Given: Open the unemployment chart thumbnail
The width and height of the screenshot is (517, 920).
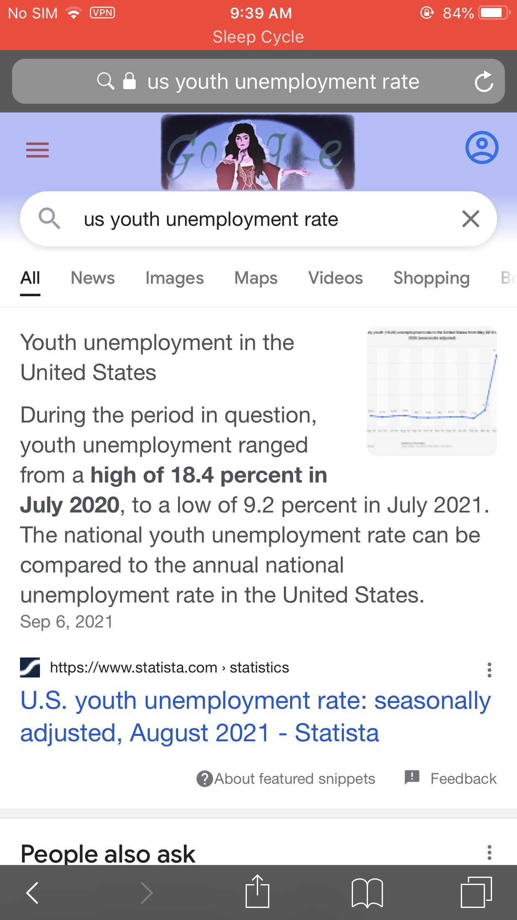Looking at the screenshot, I should point(432,391).
